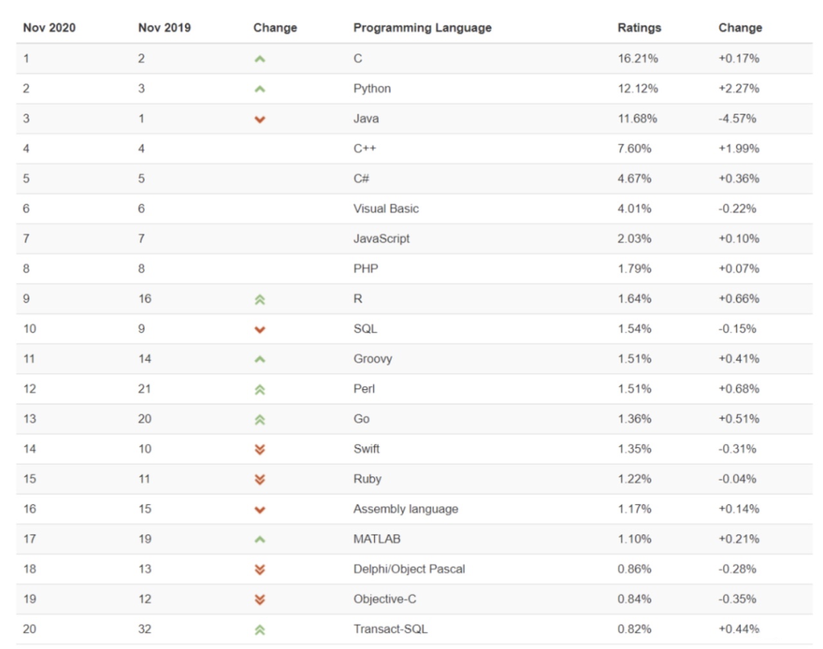Select the JavaScript language name
823x649 pixels.
(x=381, y=238)
